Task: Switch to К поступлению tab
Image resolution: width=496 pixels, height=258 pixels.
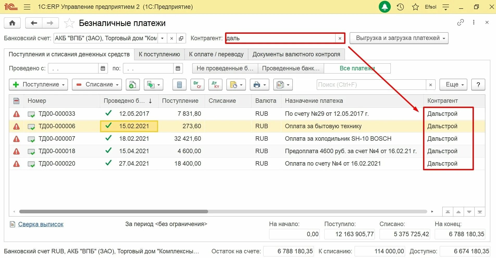Action: coord(159,54)
